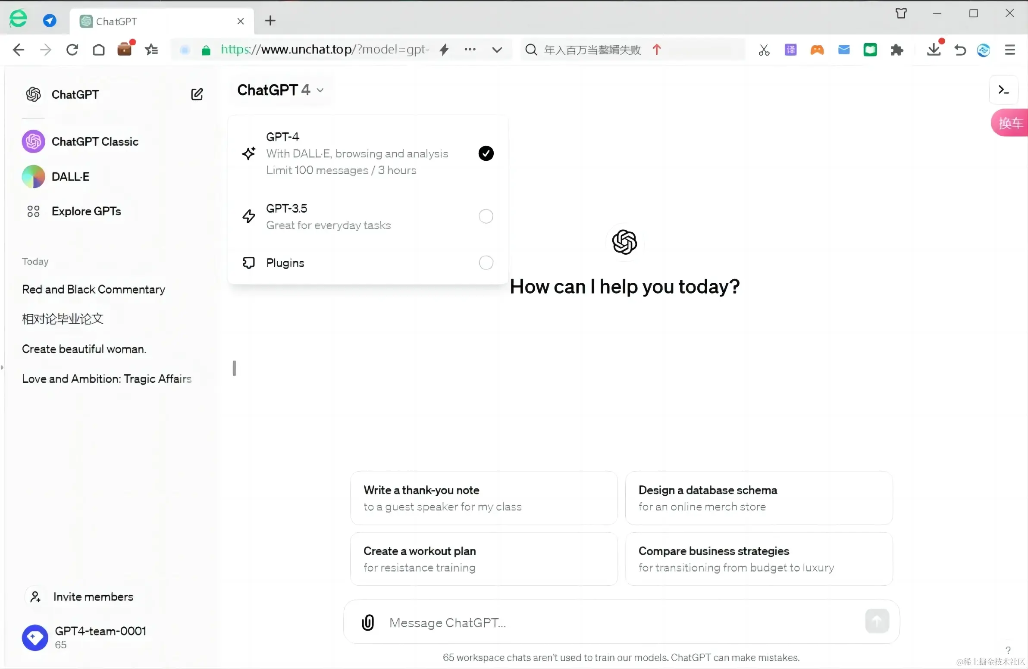1028x669 pixels.
Task: Select the GPT-3.5 radio button
Action: click(x=486, y=216)
